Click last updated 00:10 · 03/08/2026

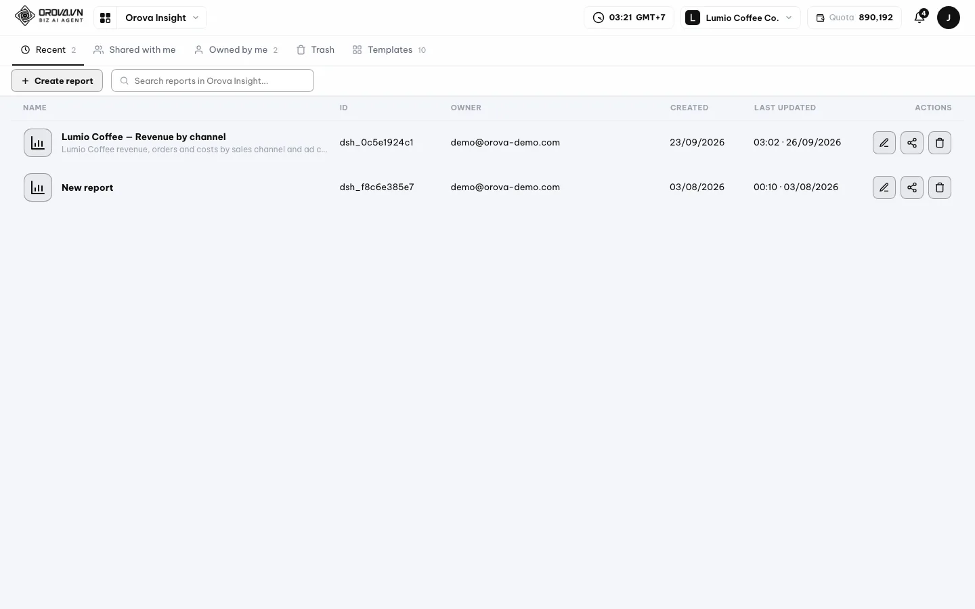point(796,187)
